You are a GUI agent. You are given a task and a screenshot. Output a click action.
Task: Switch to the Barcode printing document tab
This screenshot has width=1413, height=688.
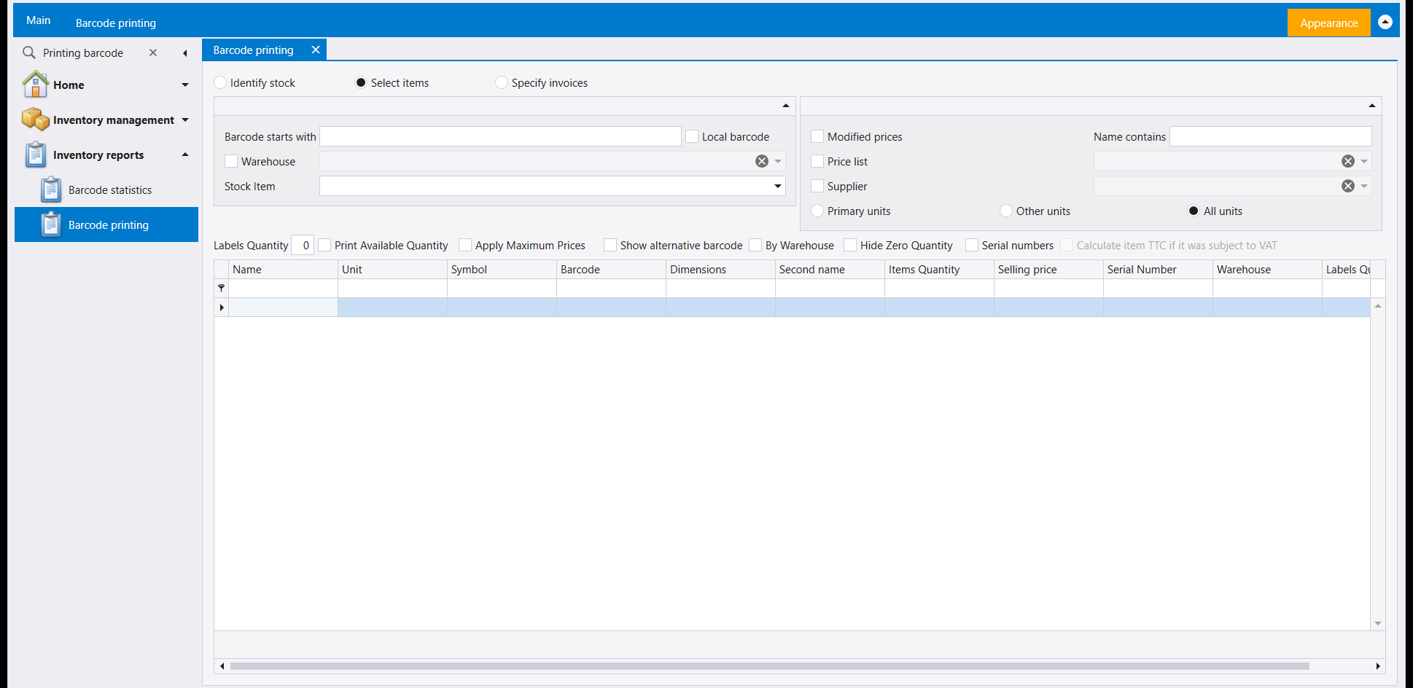[253, 50]
